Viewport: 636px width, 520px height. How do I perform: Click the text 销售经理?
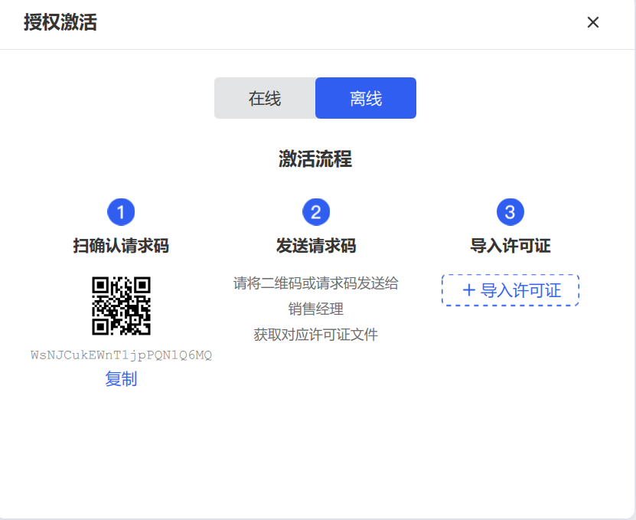[x=316, y=309]
